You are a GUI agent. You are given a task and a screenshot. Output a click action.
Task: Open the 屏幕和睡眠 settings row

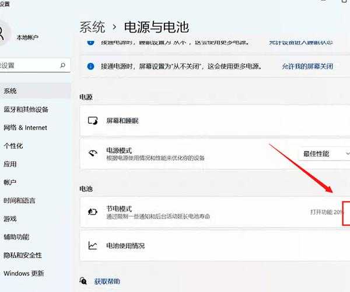click(215, 121)
